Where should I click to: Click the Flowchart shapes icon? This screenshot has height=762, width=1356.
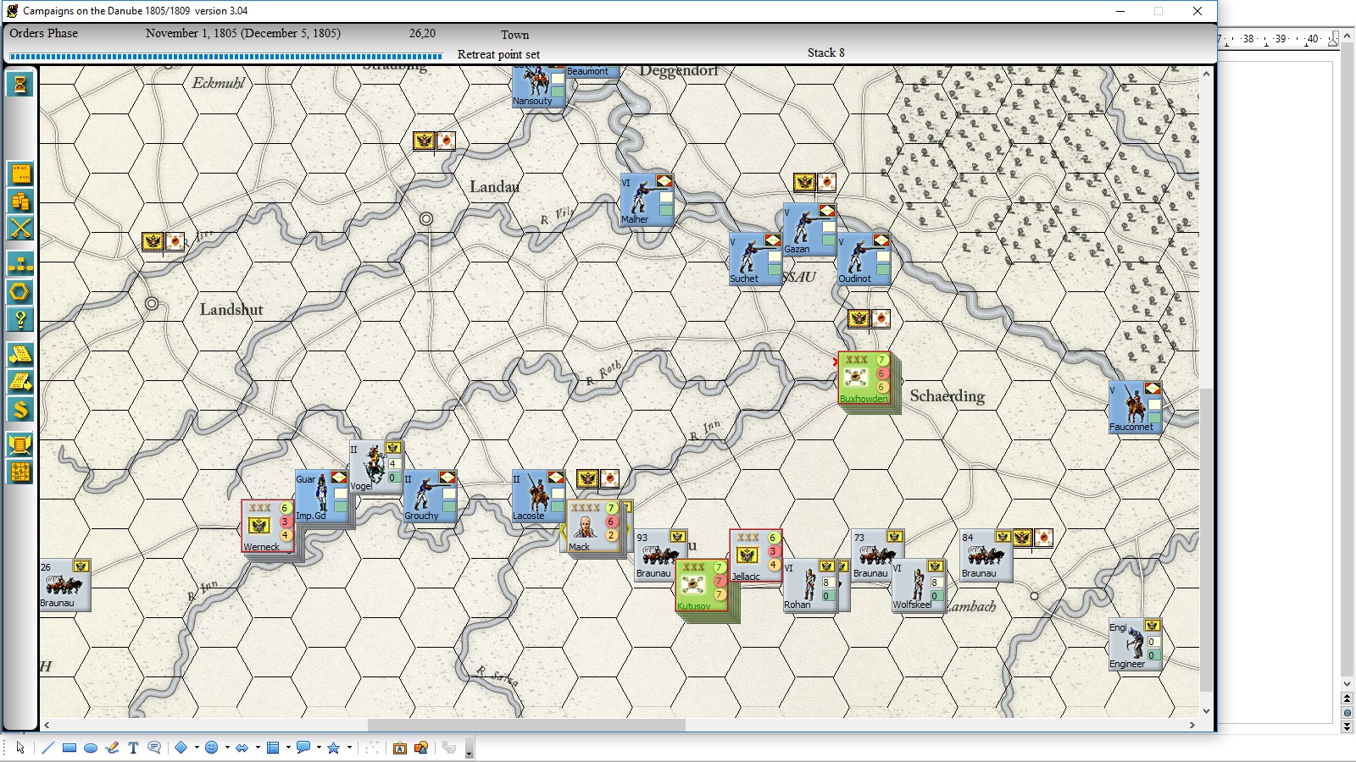273,748
